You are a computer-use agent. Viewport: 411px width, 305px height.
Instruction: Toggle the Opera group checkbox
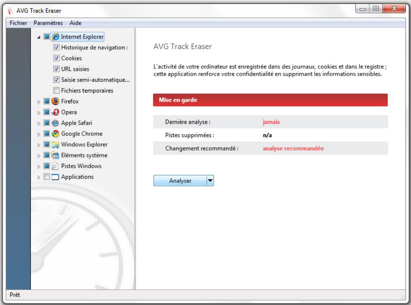tap(47, 112)
